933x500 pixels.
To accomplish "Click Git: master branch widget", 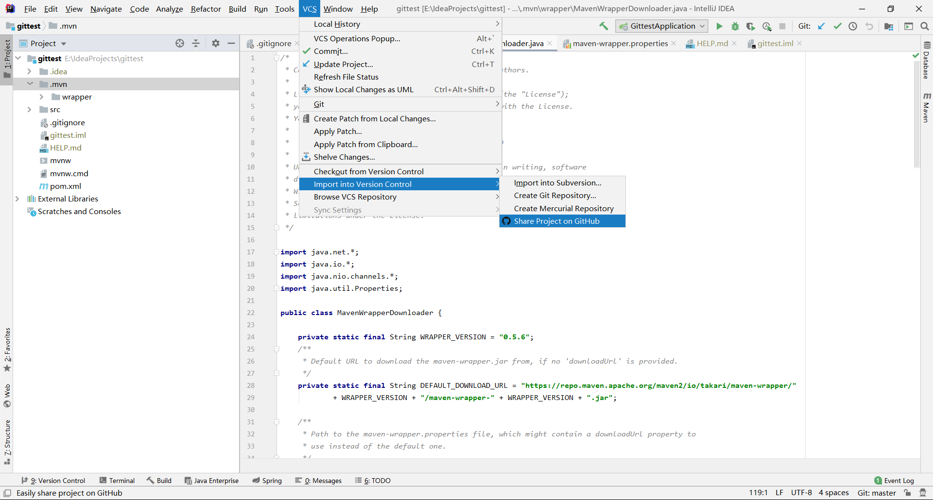I will point(877,493).
